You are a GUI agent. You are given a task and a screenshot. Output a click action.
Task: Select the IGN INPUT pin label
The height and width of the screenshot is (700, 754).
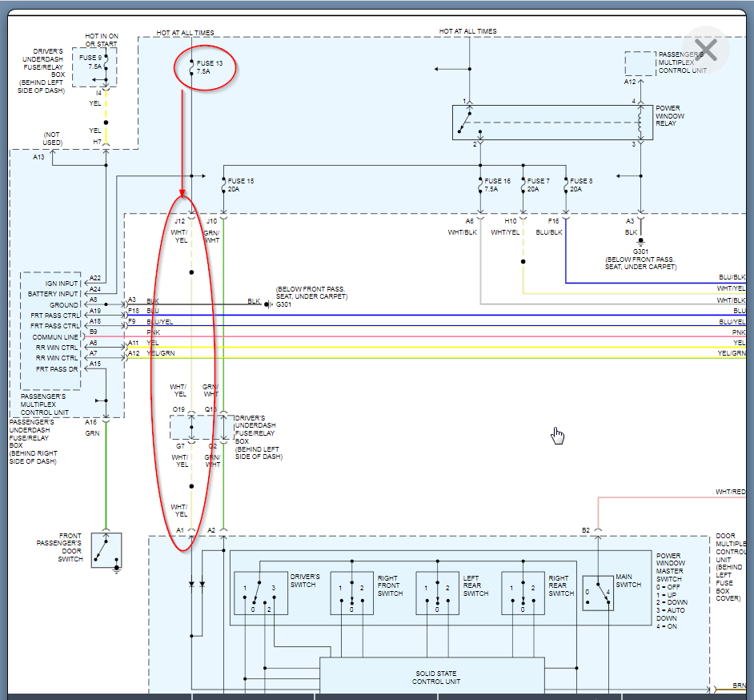(62, 284)
